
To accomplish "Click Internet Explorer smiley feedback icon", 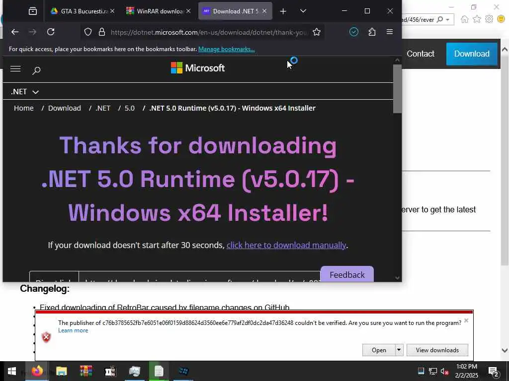I will 501,19.
